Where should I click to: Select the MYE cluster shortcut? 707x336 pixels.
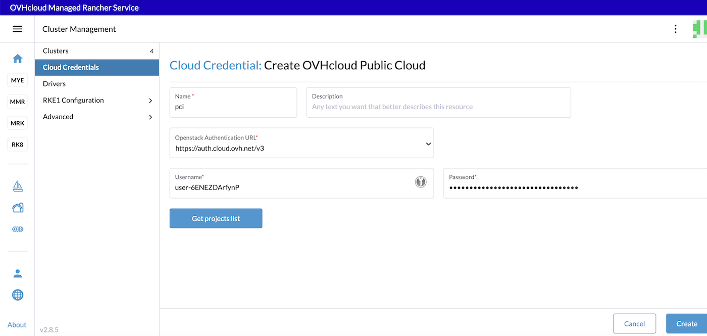click(x=17, y=80)
